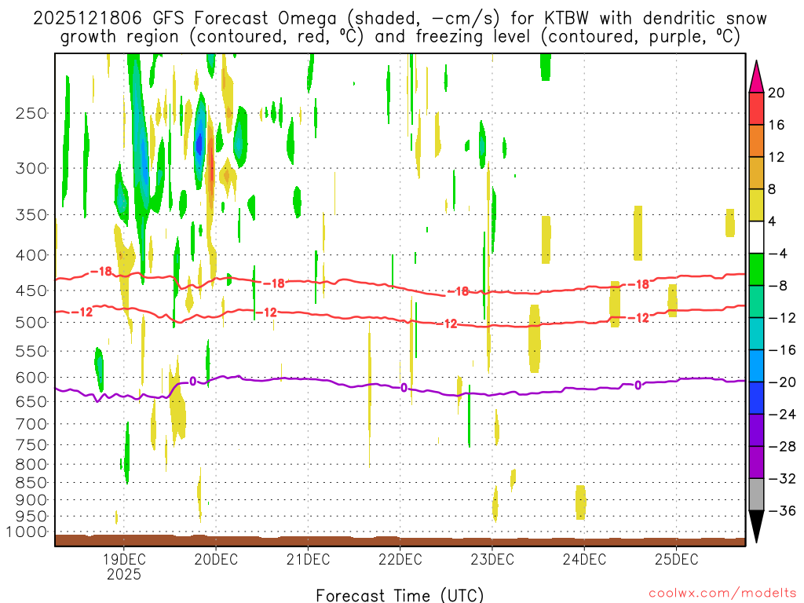Click the black down arrow below the color bar
Viewport: 804px width, 603px height.
(x=756, y=527)
